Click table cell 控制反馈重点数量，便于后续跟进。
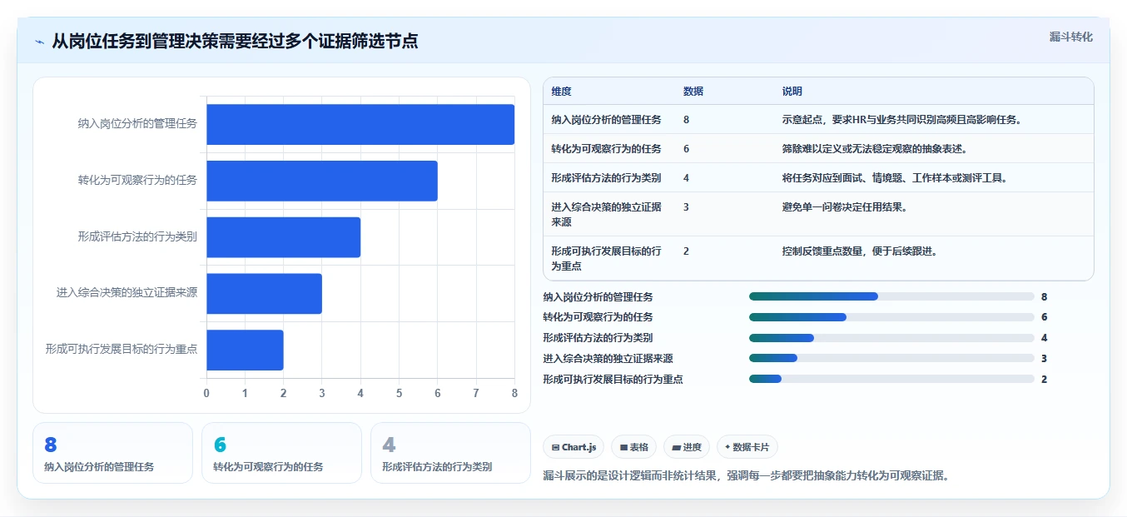 point(860,251)
